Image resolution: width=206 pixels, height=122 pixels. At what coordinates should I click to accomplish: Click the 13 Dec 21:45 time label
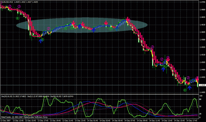(68, 121)
